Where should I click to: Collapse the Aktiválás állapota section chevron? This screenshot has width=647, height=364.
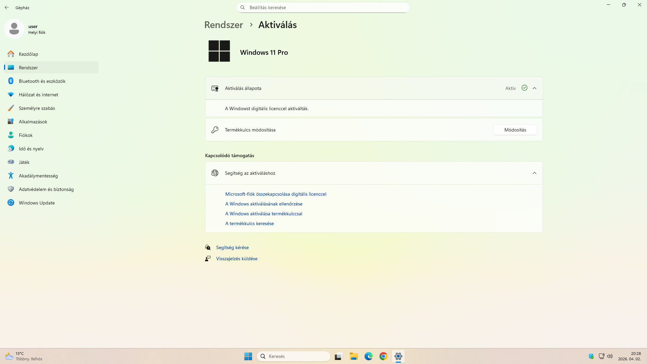534,88
